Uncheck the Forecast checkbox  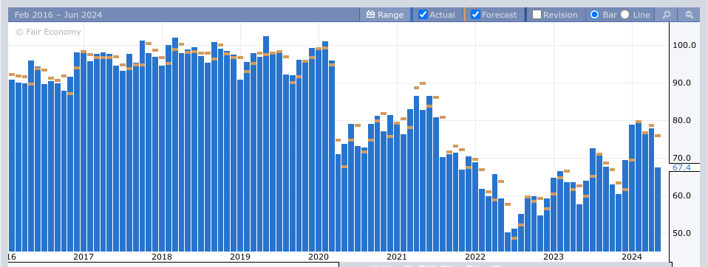[475, 15]
